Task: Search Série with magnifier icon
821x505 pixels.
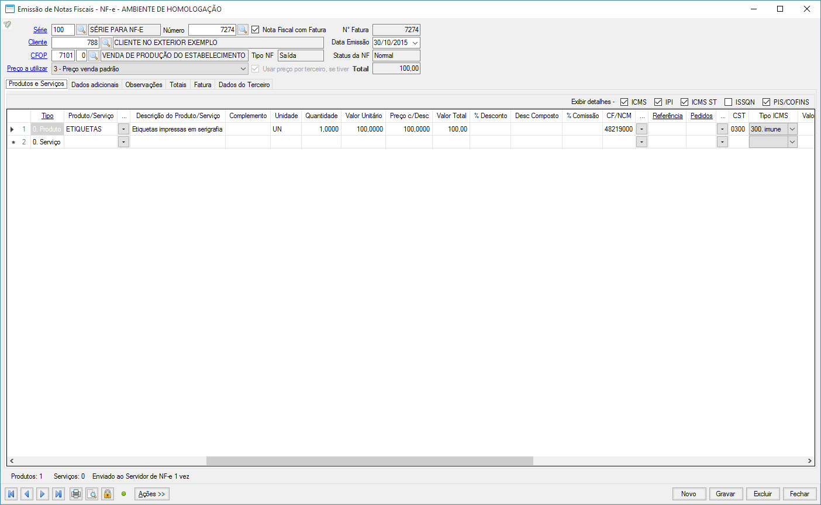Action: click(81, 30)
